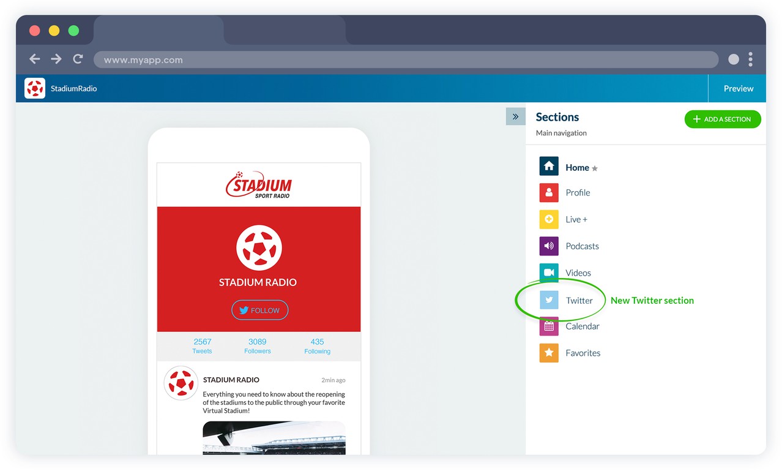
Task: Click the 2567 Tweets counter
Action: (x=202, y=346)
